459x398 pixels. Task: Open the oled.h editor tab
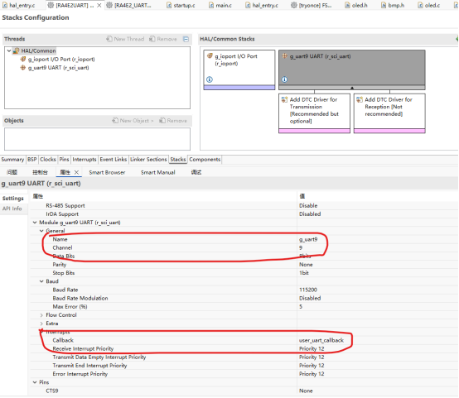pyautogui.click(x=355, y=5)
